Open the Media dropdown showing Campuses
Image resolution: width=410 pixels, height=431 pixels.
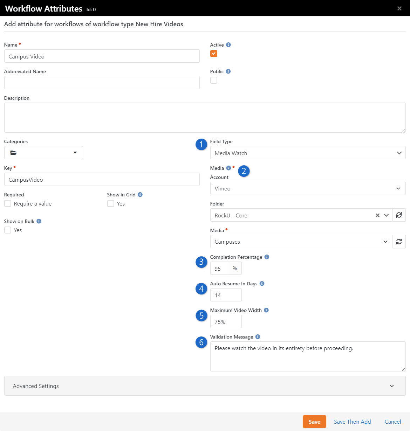[301, 242]
